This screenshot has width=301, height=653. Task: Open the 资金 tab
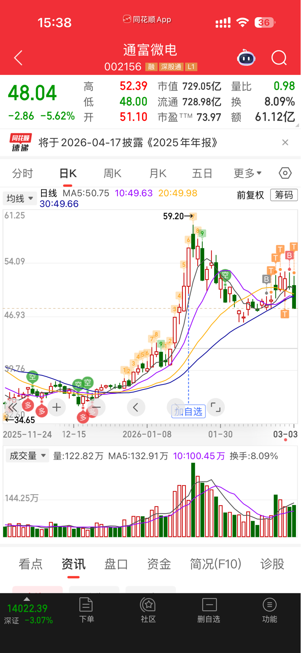(x=159, y=564)
